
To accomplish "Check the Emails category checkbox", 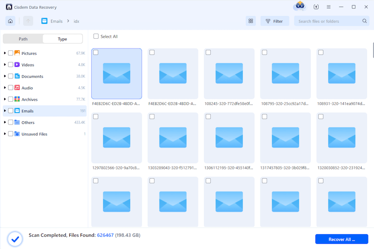I will pyautogui.click(x=10, y=111).
